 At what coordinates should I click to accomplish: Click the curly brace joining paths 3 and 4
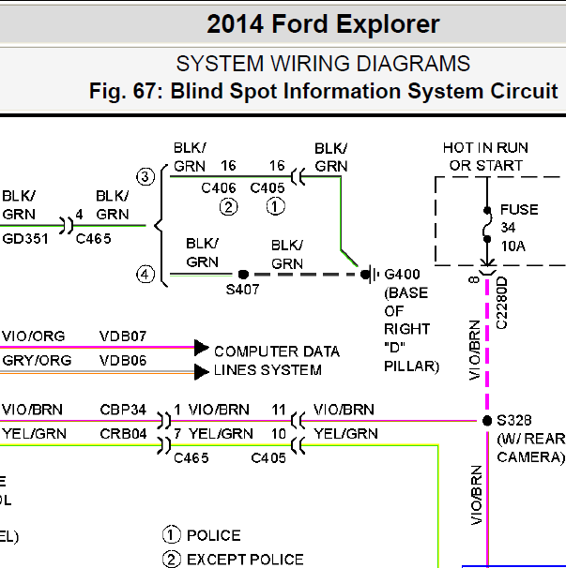point(161,226)
